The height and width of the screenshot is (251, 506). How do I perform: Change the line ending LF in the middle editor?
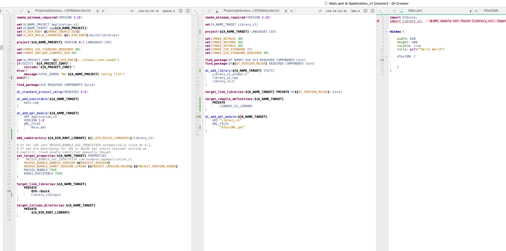click(320, 11)
